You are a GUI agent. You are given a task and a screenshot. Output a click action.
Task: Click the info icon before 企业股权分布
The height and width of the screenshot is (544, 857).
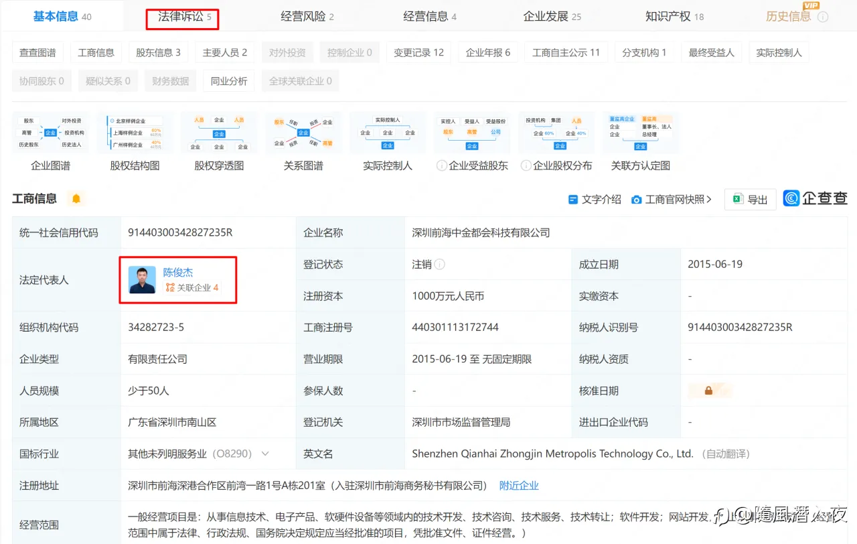tap(526, 165)
